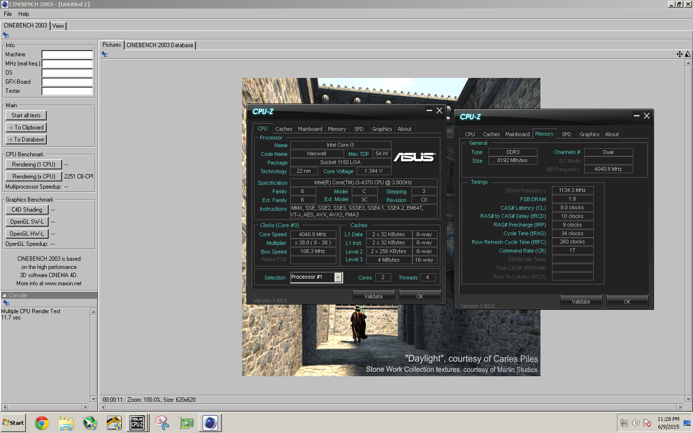
Task: Open the Mainboard tab in the left CPU-Z window
Action: pos(310,129)
